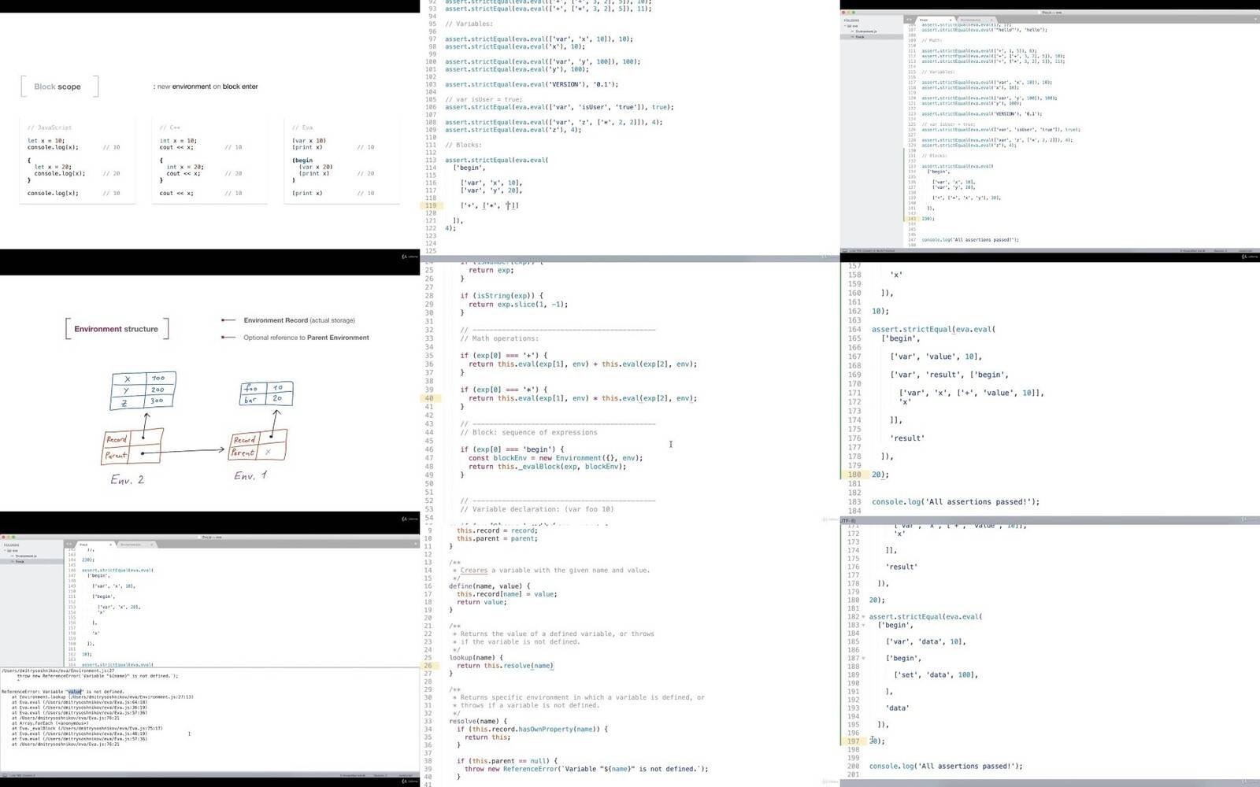Click "int x = 10;" in the C++ card
This screenshot has width=1260, height=787.
point(178,141)
